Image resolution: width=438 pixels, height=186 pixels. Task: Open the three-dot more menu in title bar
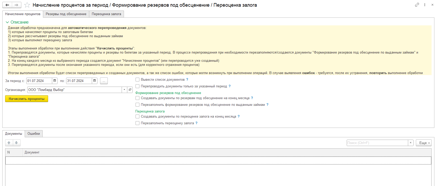click(x=425, y=5)
